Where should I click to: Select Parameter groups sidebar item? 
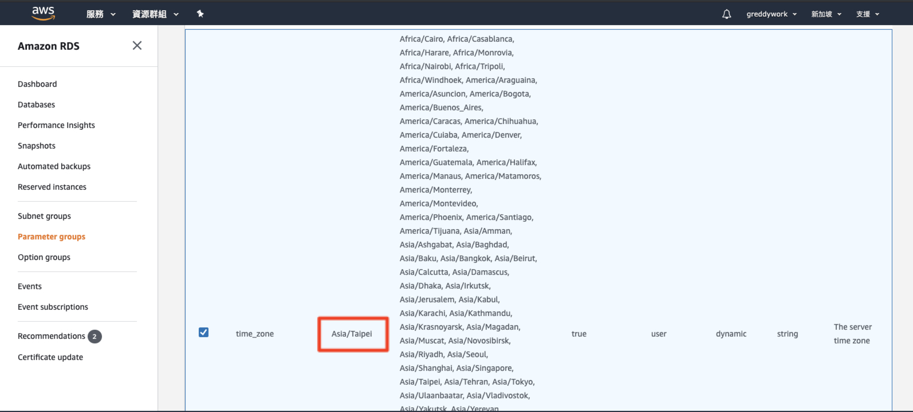pos(51,237)
